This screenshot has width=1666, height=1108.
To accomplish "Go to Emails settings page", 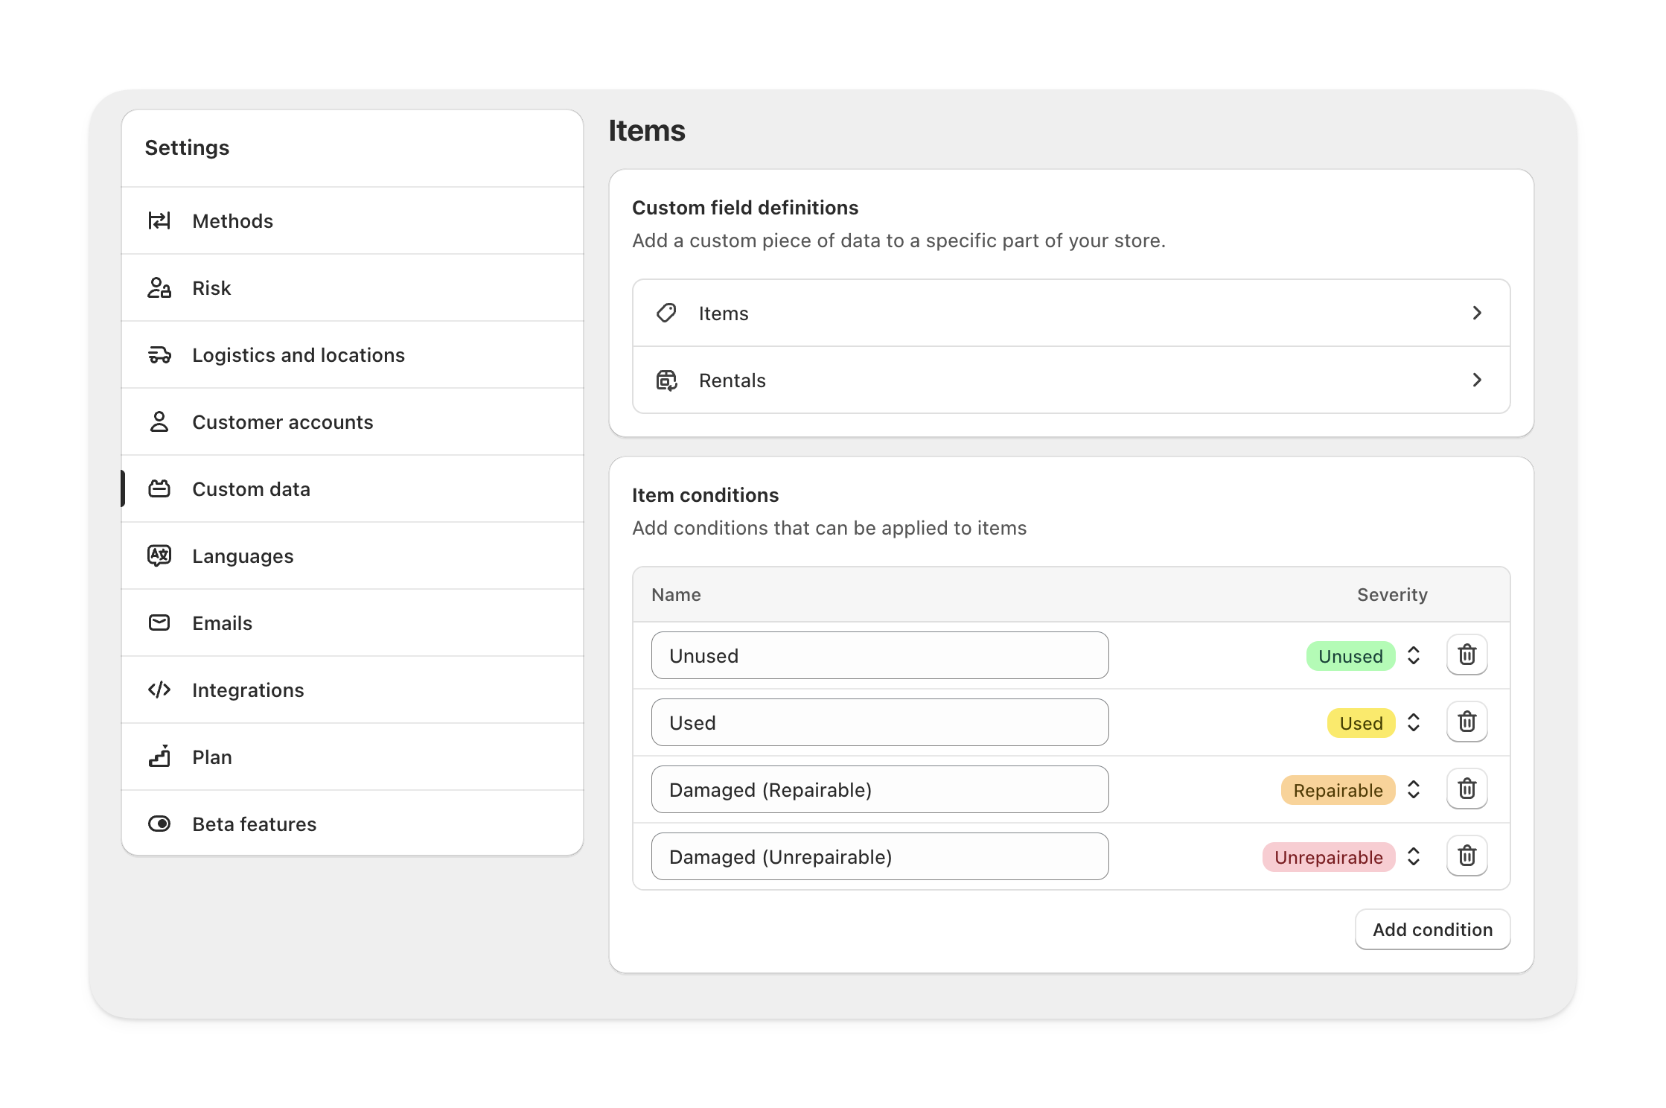I will click(222, 623).
